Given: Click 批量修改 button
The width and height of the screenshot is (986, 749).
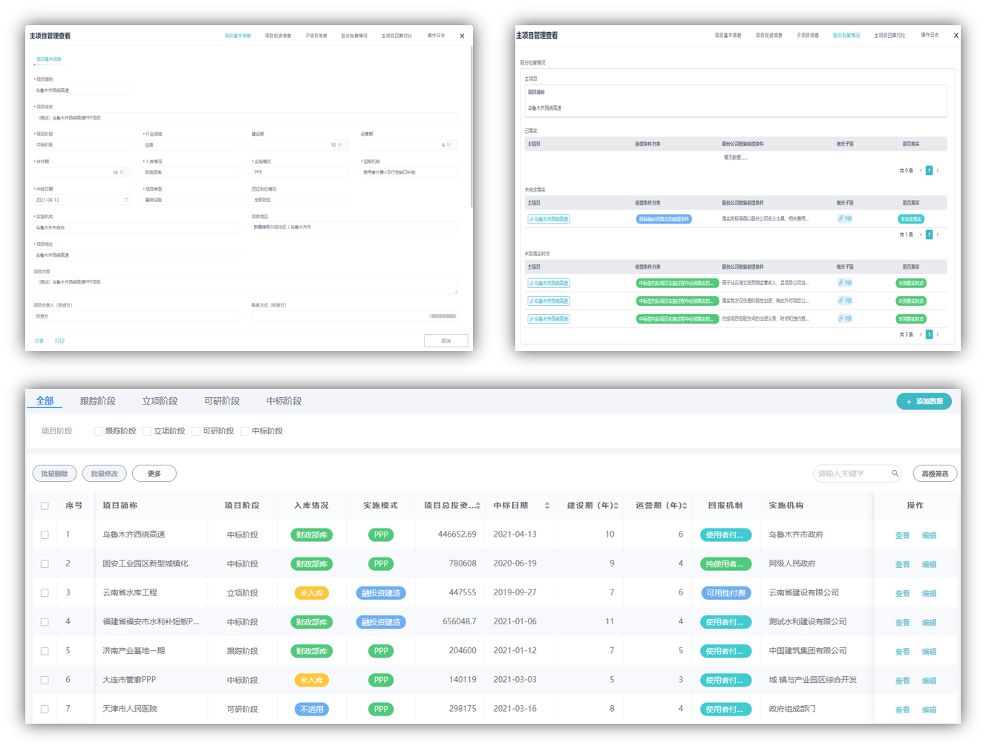Looking at the screenshot, I should pos(105,474).
